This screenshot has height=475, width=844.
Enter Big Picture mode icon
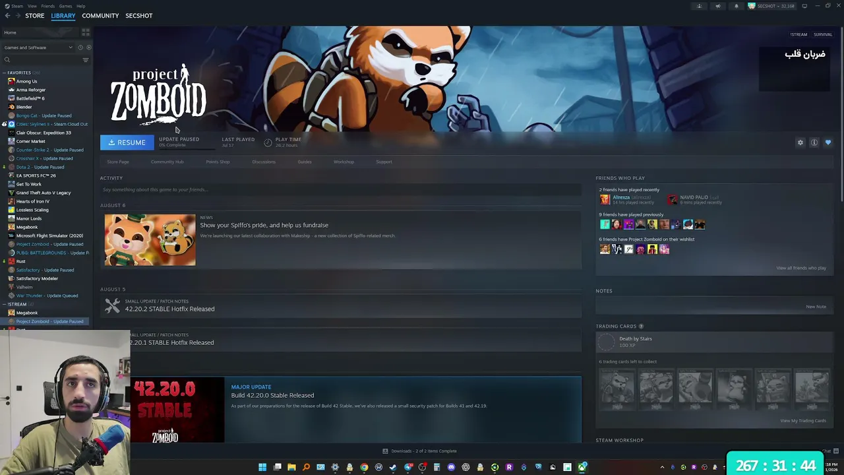point(804,6)
